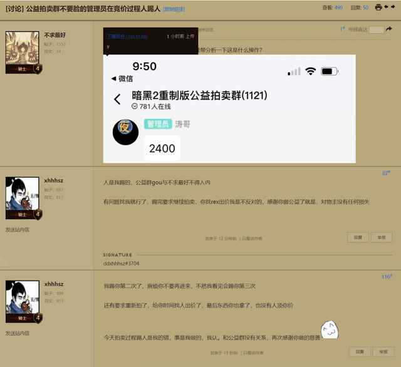
Task: Click the print thread icon
Action: click(378, 7)
